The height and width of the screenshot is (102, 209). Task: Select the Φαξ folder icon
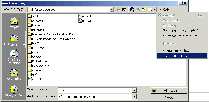(x=30, y=75)
